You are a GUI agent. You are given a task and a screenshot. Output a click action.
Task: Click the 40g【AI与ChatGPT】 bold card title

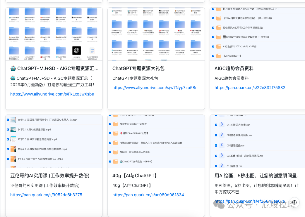[x=135, y=176]
